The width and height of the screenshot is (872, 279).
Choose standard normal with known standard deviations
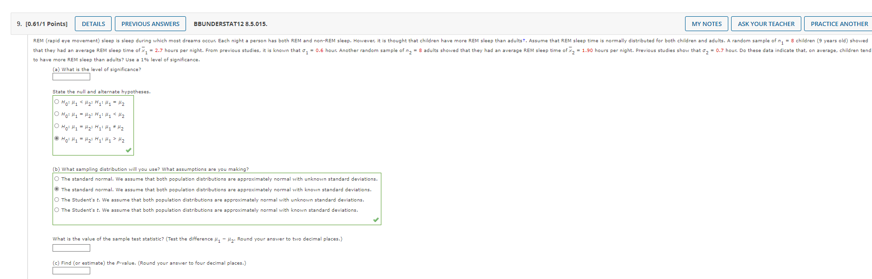(x=57, y=189)
